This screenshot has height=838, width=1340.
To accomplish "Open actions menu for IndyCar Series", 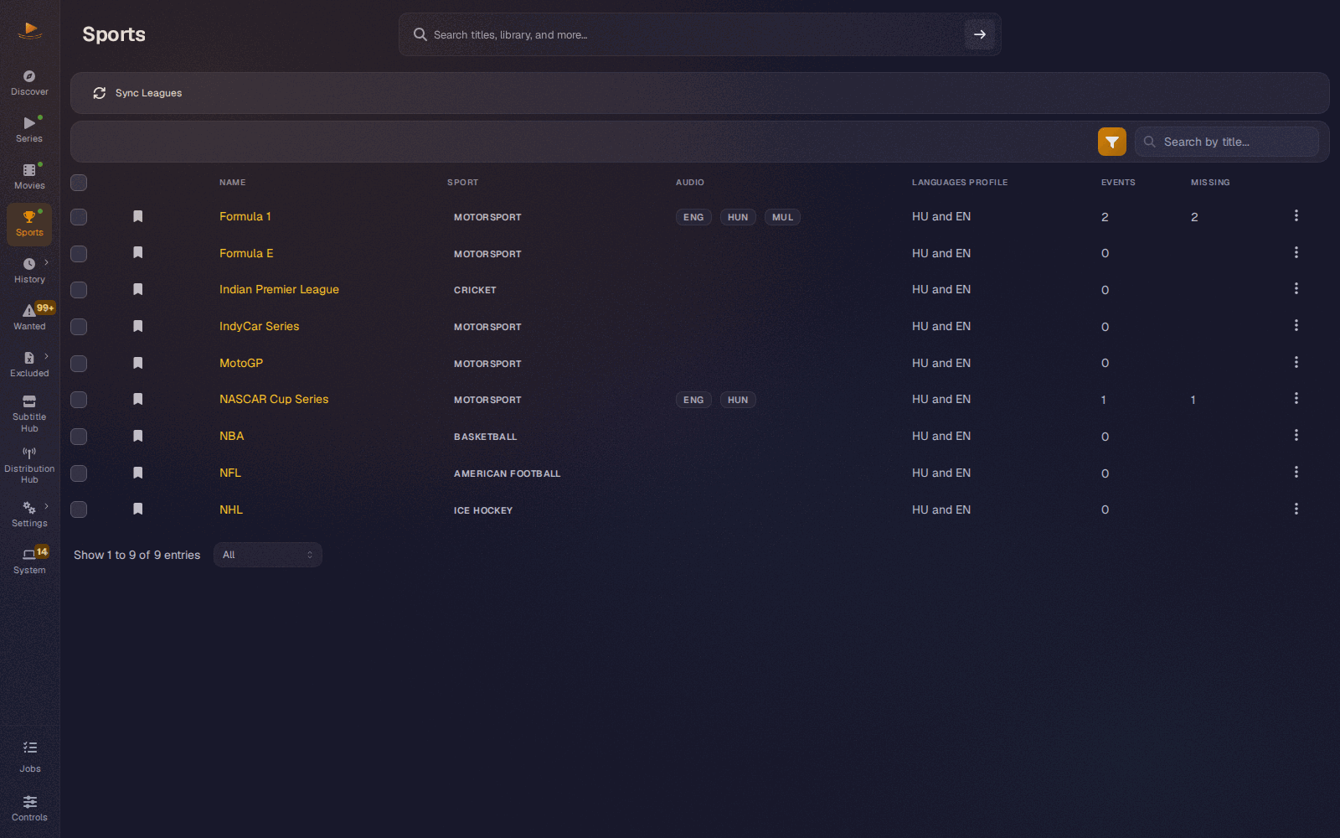I will pyautogui.click(x=1296, y=326).
